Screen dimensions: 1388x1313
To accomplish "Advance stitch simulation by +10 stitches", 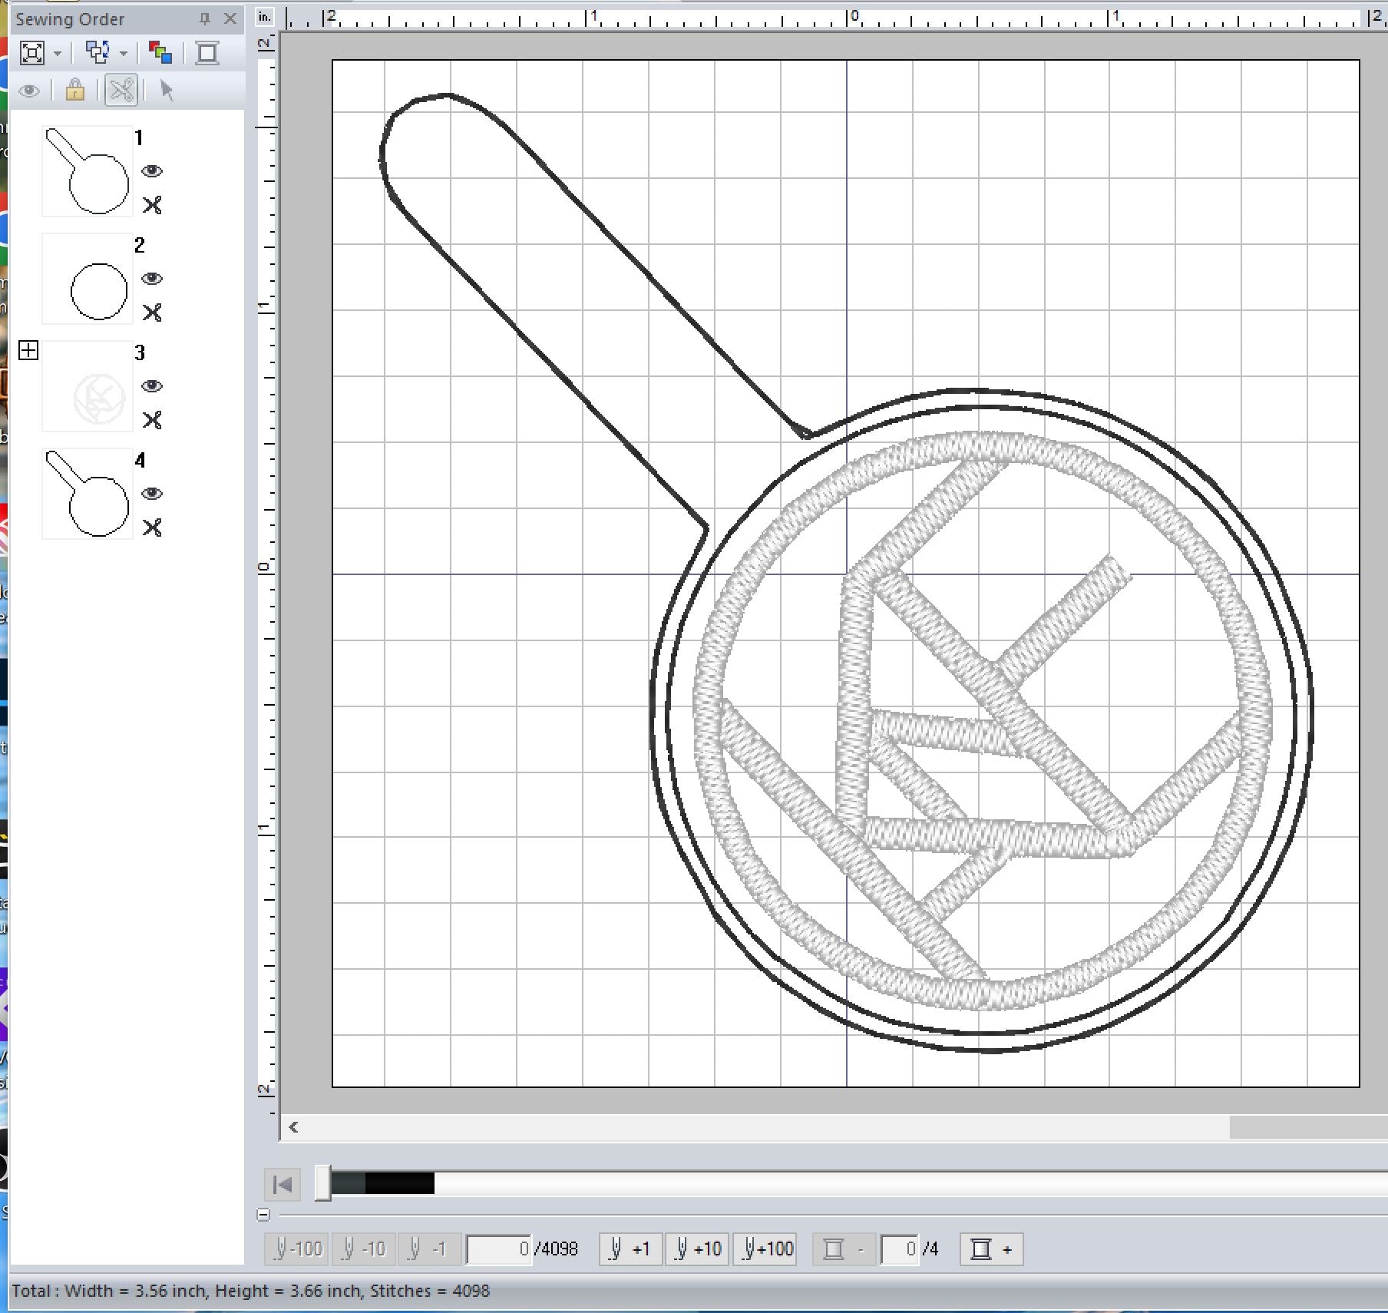I will pos(697,1249).
